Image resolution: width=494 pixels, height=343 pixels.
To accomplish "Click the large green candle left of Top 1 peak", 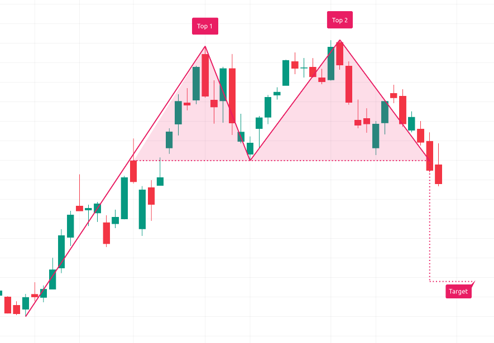I will click(x=196, y=84).
